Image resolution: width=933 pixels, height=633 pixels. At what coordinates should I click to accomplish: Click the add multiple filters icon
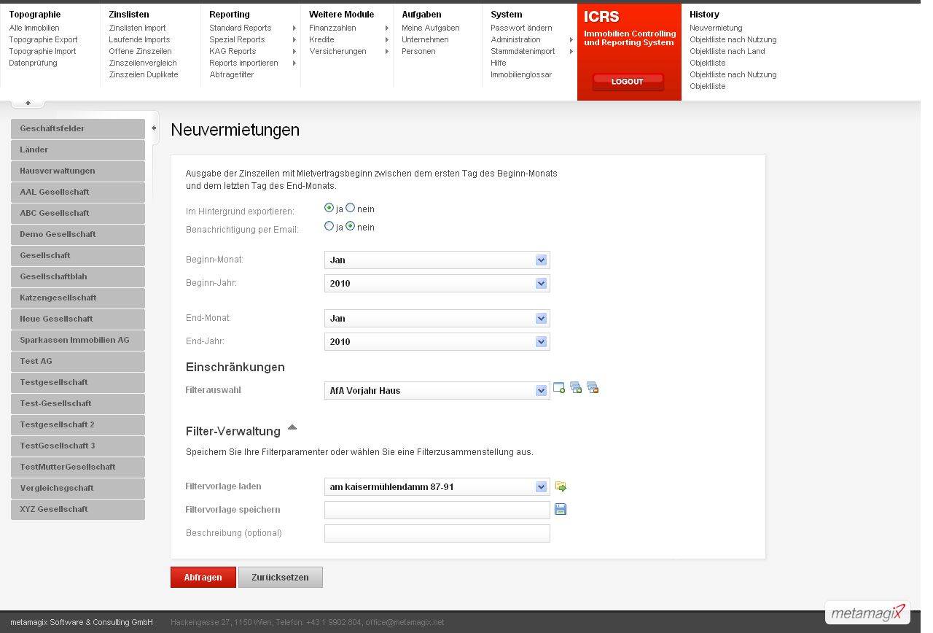click(576, 388)
